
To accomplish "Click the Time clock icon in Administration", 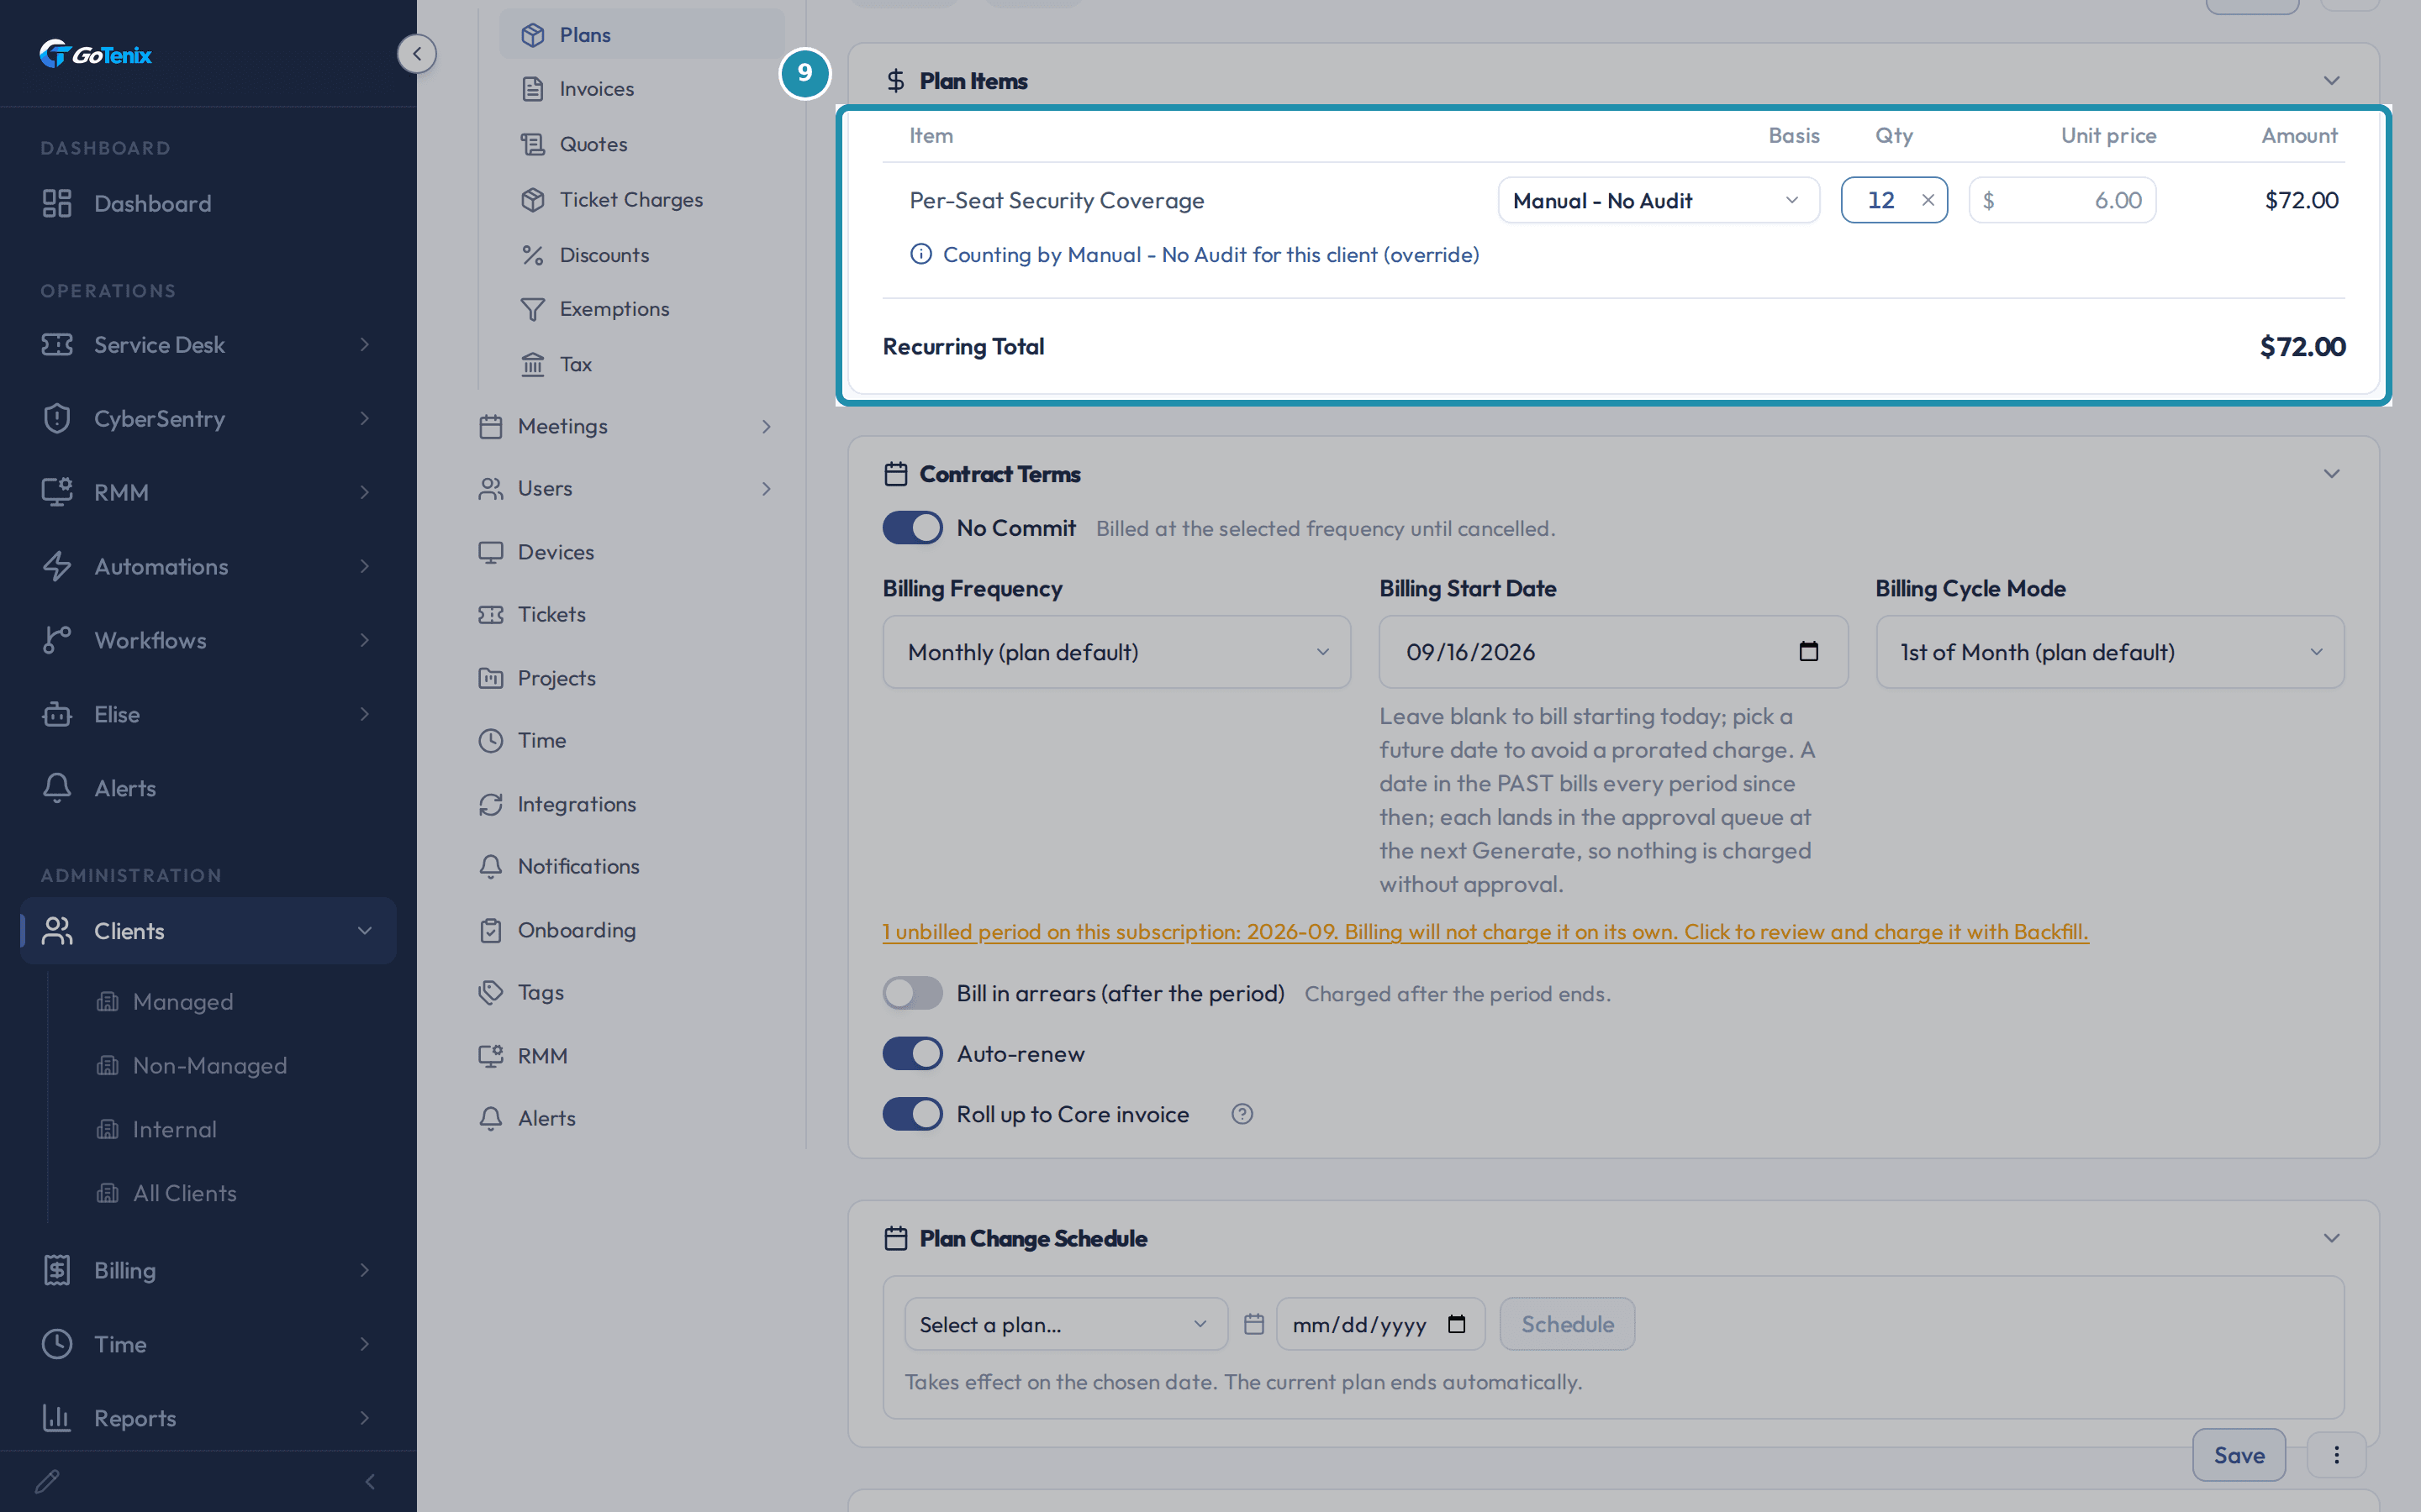I will (57, 1344).
